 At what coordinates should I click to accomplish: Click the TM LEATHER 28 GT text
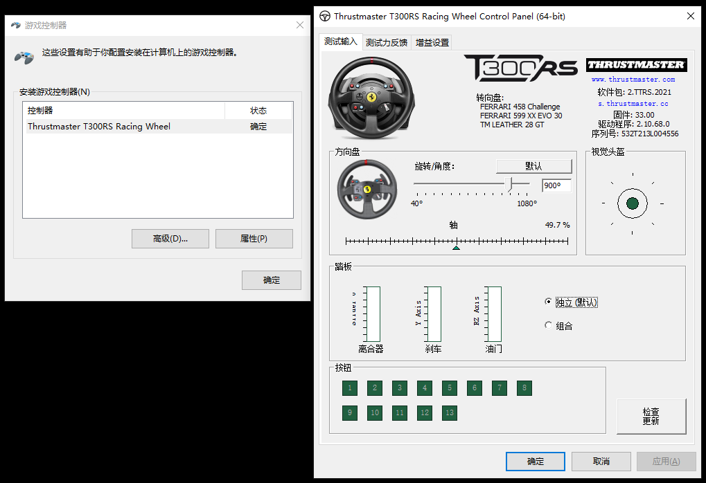(x=512, y=125)
